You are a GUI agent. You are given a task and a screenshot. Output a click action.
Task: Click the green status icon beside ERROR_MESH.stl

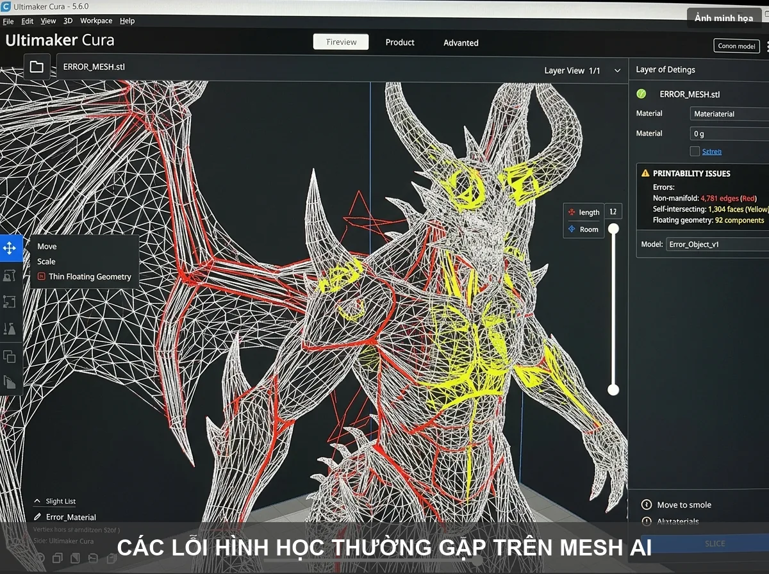(641, 94)
